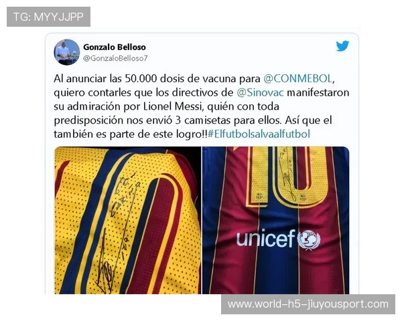Click the Barça crest on digit 1
Viewport: 402px width, 321px height.
259,197
